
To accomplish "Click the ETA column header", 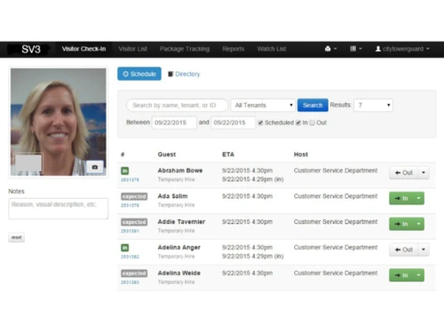I will 228,155.
